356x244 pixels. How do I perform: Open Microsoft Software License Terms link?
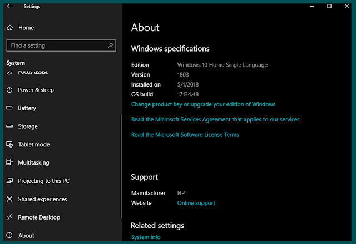point(185,135)
